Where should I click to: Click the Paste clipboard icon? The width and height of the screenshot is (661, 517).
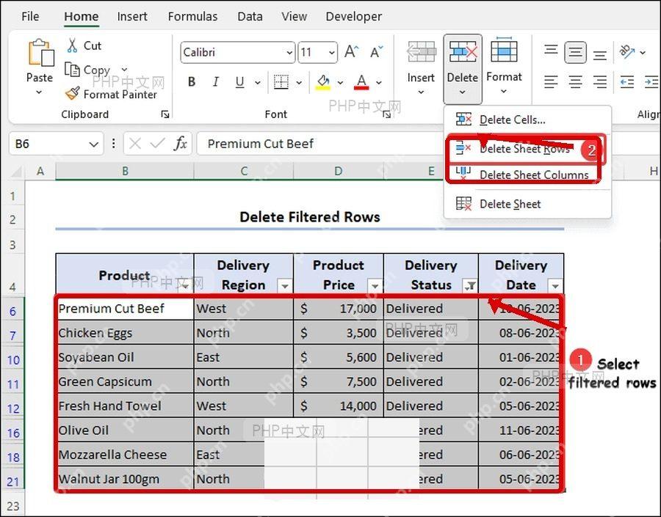[40, 53]
